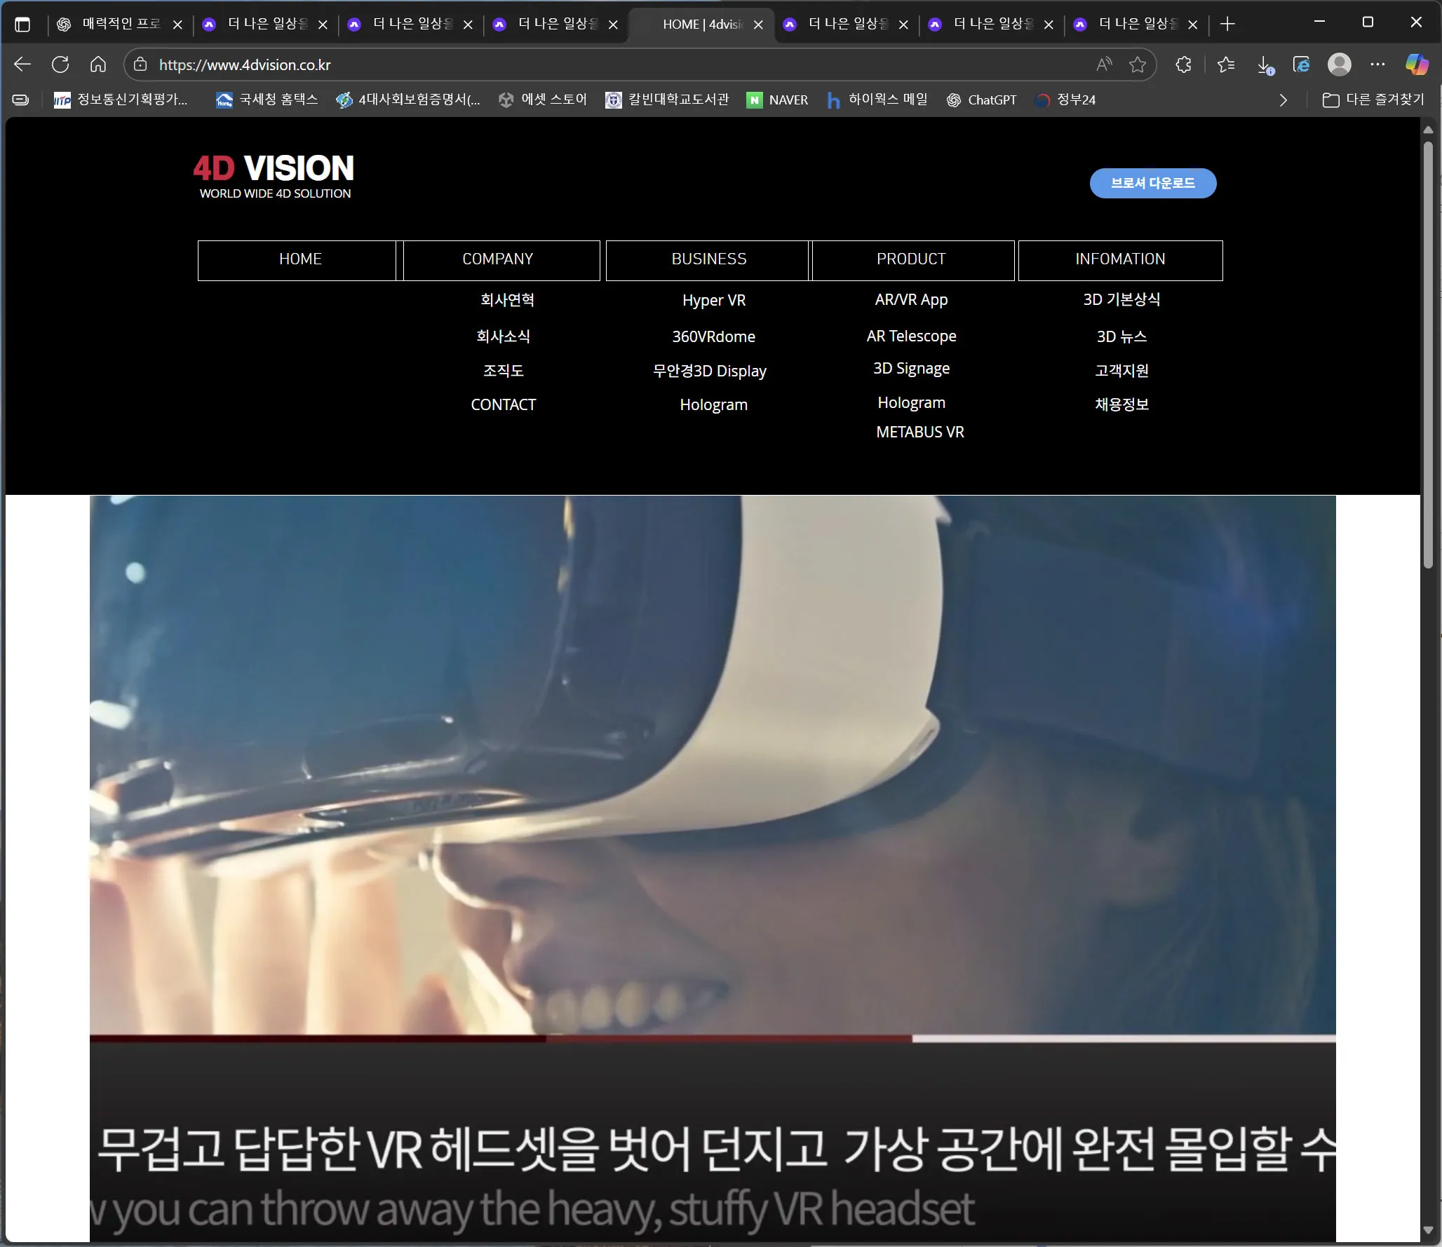Open 국세청 홈택스 bookmark
The height and width of the screenshot is (1247, 1442).
(266, 100)
